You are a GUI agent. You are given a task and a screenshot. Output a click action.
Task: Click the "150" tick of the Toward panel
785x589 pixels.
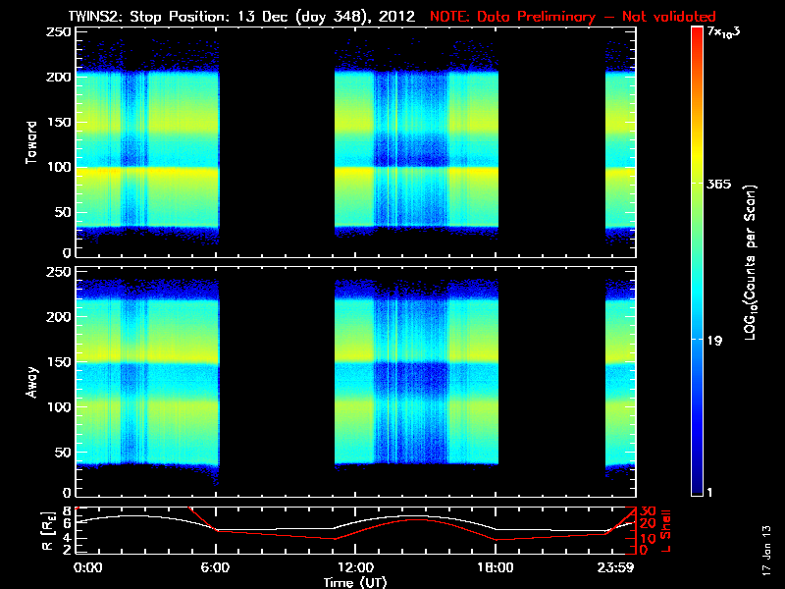[59, 122]
